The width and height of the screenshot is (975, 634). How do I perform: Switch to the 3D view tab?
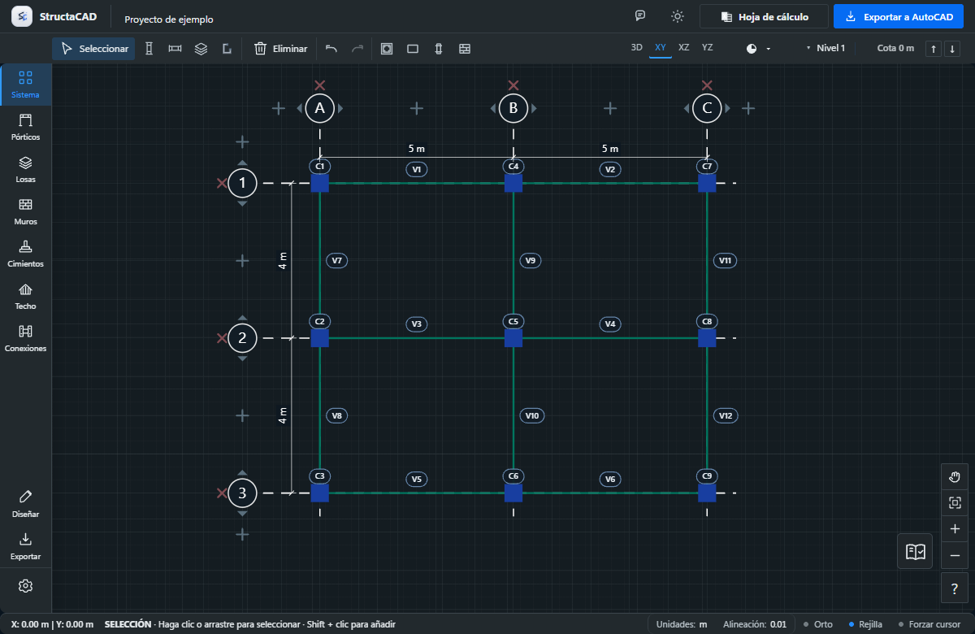click(637, 48)
